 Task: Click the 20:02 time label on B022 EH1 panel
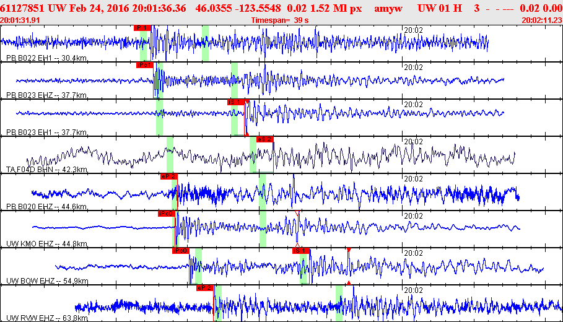click(x=413, y=30)
